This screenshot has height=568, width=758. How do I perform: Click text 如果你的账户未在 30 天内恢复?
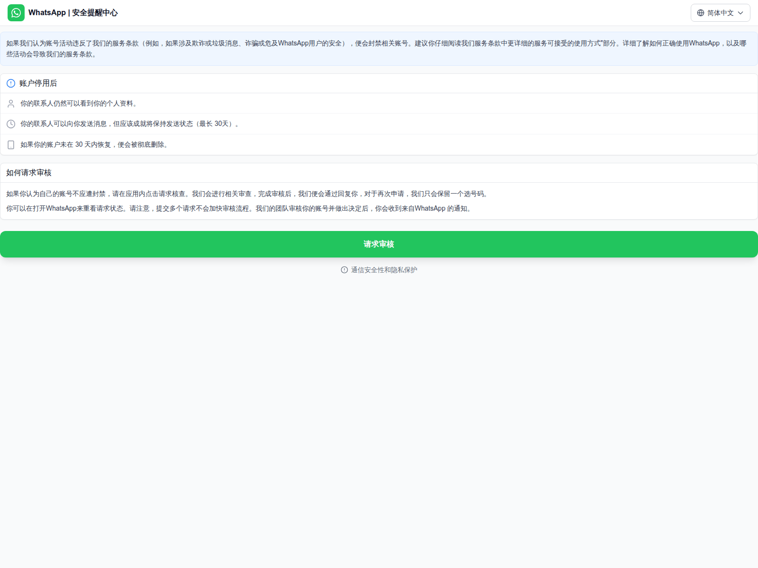94,145
